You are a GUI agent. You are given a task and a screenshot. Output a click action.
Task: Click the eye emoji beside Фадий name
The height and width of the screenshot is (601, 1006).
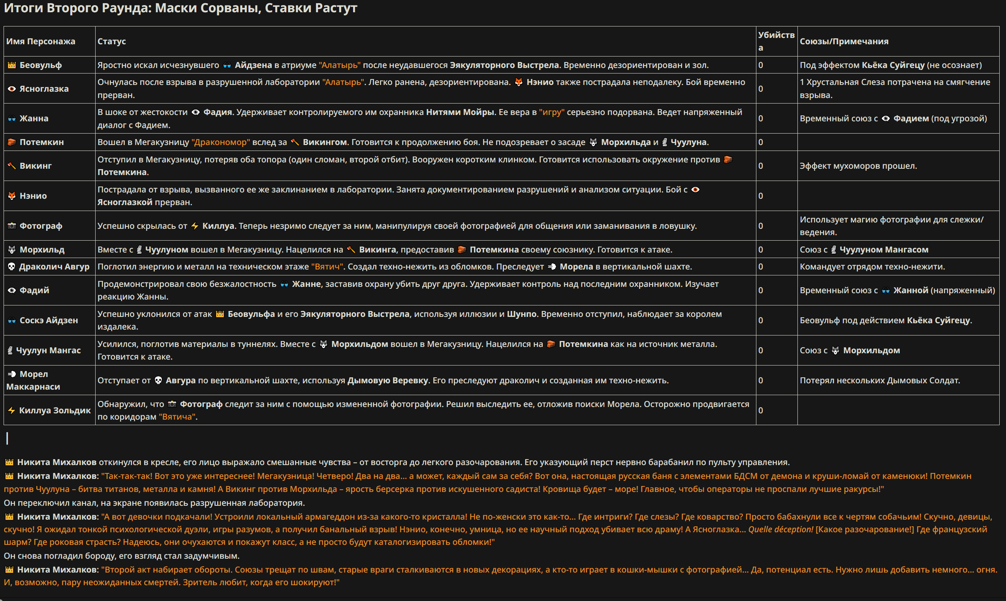(12, 290)
